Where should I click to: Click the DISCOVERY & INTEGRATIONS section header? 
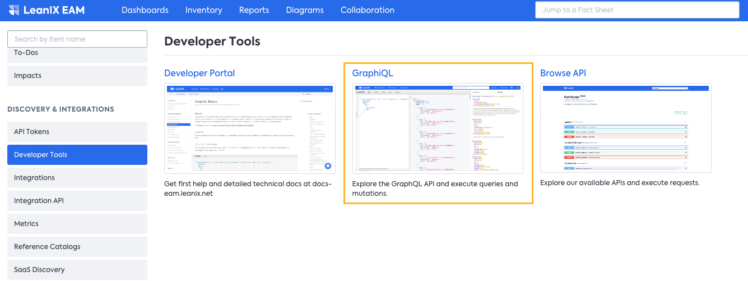61,109
